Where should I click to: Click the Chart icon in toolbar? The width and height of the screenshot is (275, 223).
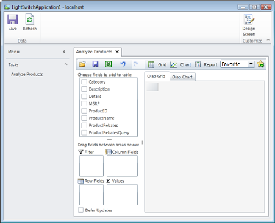[x=173, y=65]
